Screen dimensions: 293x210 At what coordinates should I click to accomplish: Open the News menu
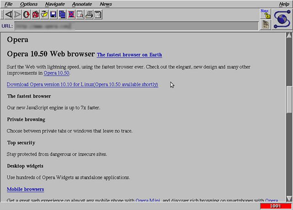[106, 4]
